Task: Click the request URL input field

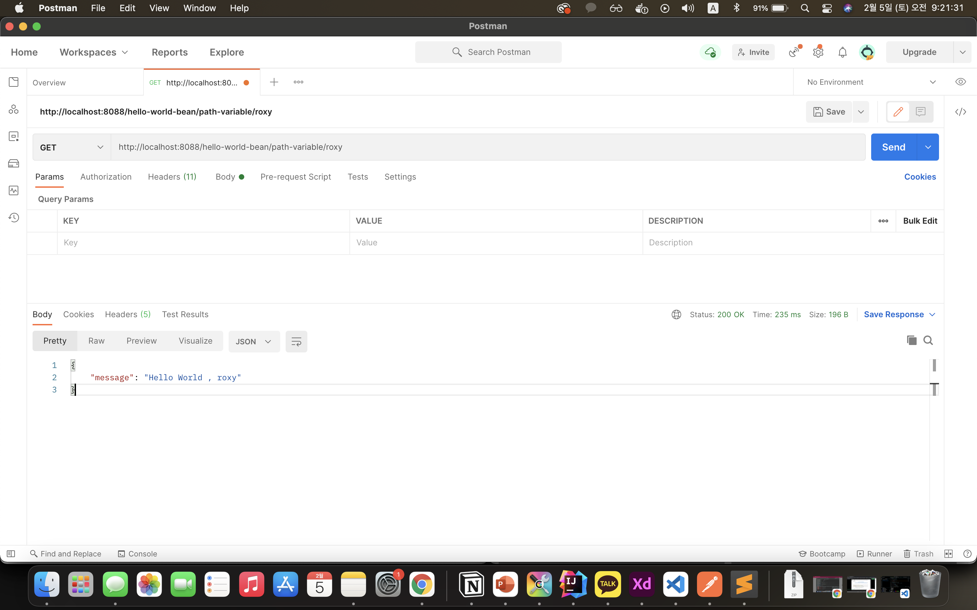Action: click(487, 147)
